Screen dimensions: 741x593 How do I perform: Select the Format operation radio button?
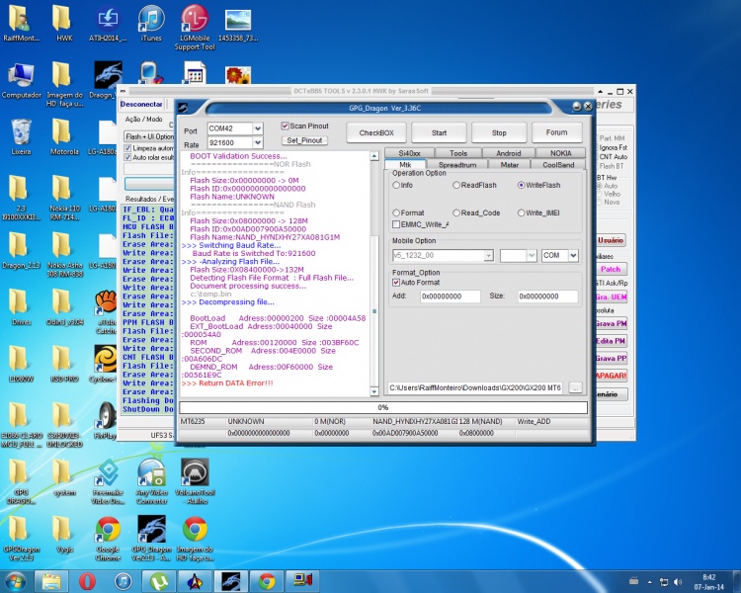click(396, 212)
